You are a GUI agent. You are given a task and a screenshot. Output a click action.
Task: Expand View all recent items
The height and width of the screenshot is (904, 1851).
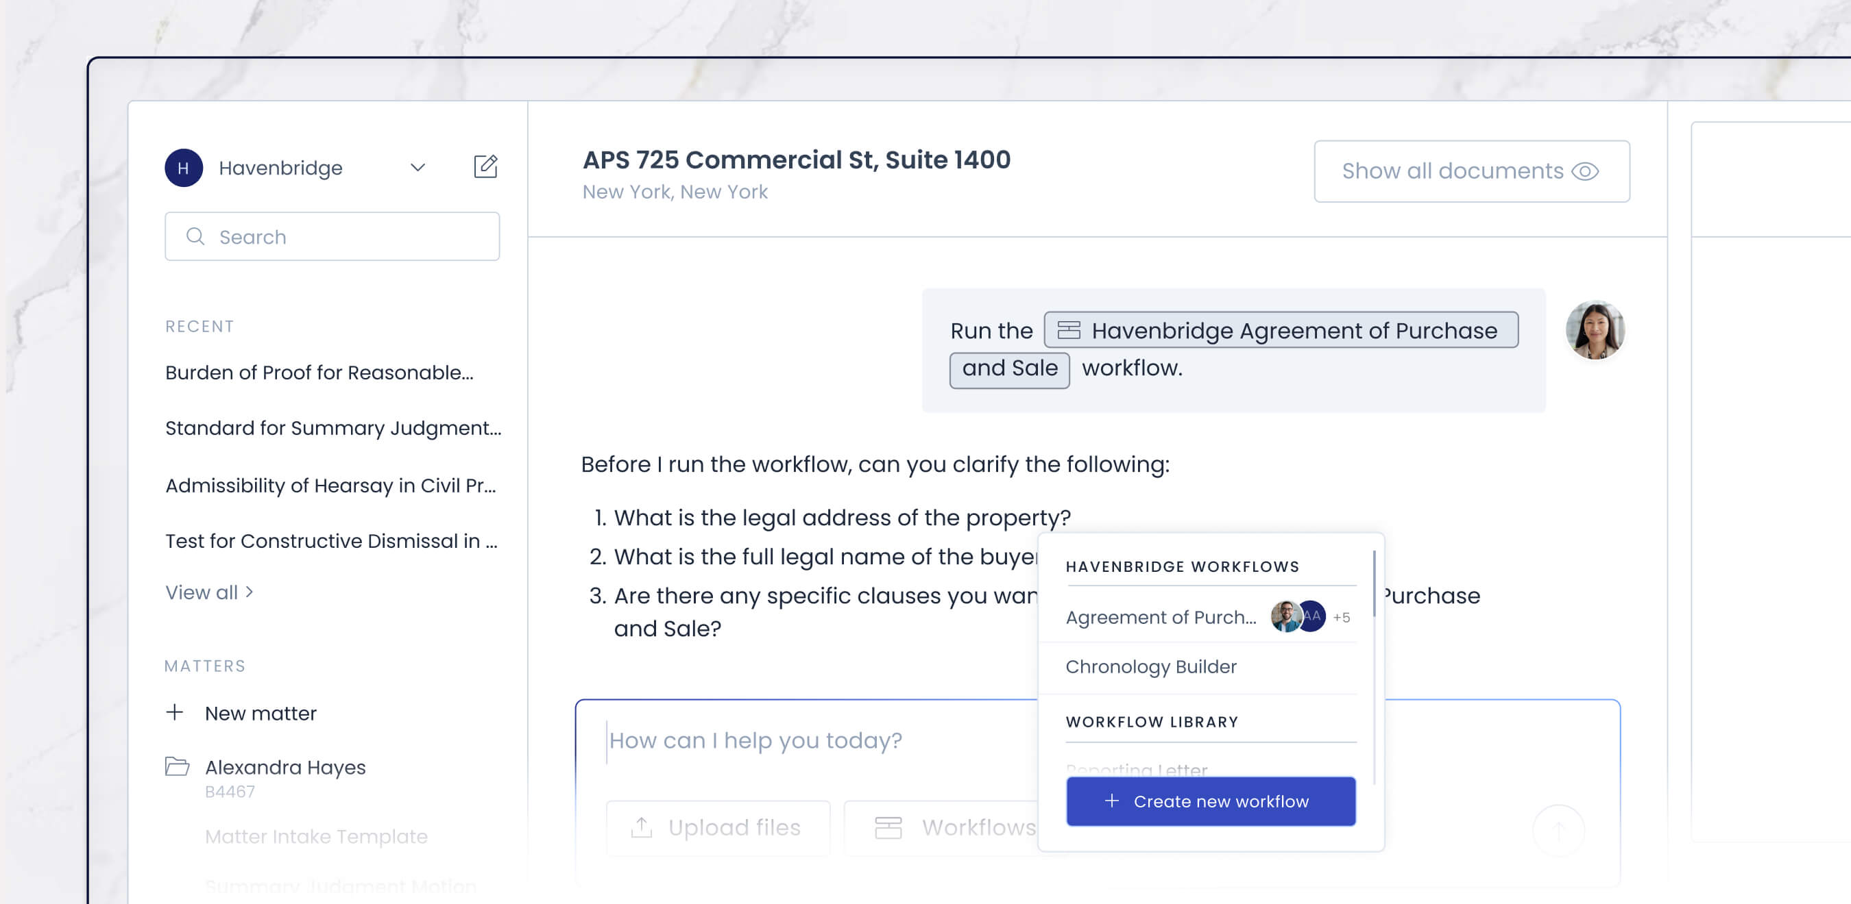(x=209, y=592)
